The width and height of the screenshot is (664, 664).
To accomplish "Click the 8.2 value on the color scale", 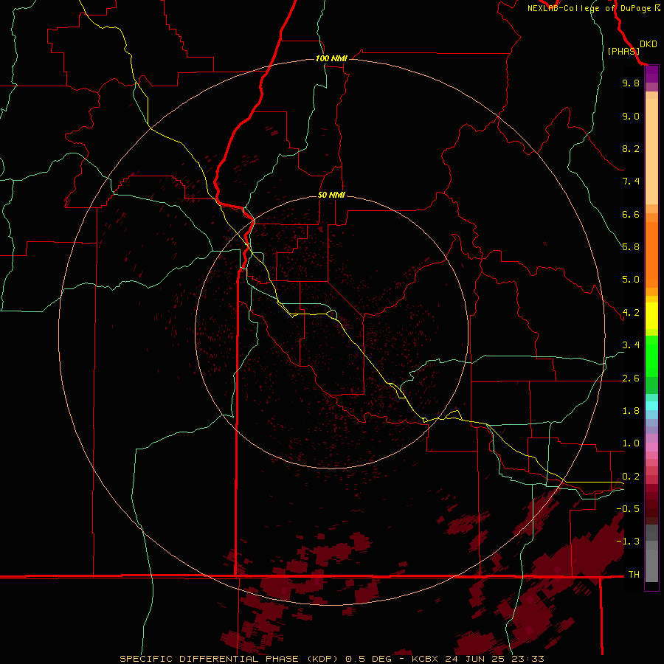I will (x=631, y=148).
